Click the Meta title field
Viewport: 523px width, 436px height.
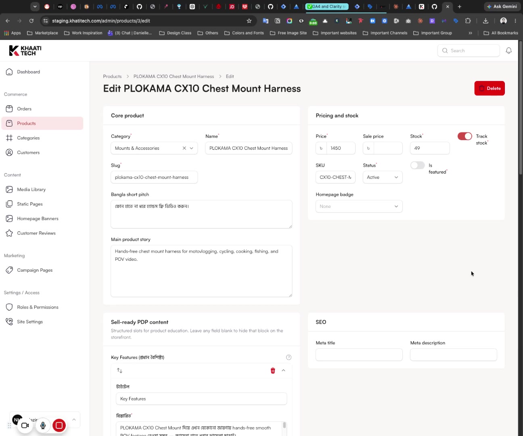pyautogui.click(x=359, y=355)
